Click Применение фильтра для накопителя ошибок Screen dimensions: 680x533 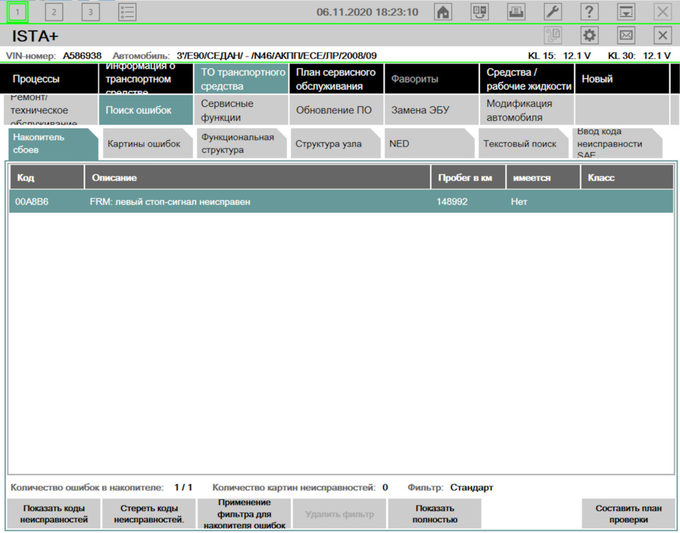pos(244,513)
